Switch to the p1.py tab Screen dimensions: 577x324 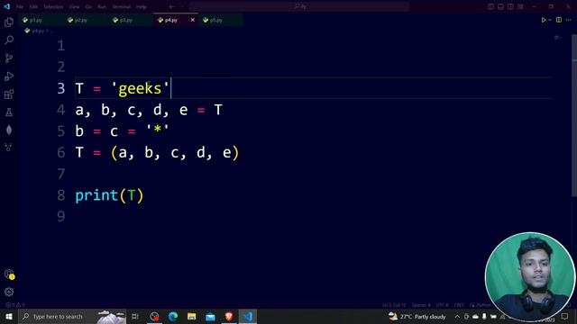click(x=41, y=20)
